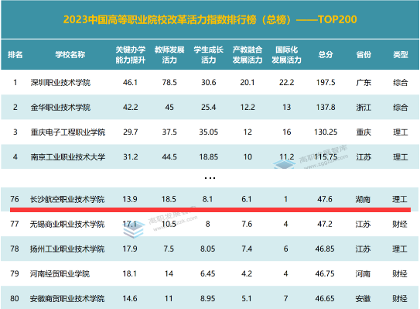Click 扬州工业职业技术学院 school name
Screen dimensions: 420x309
coord(67,249)
